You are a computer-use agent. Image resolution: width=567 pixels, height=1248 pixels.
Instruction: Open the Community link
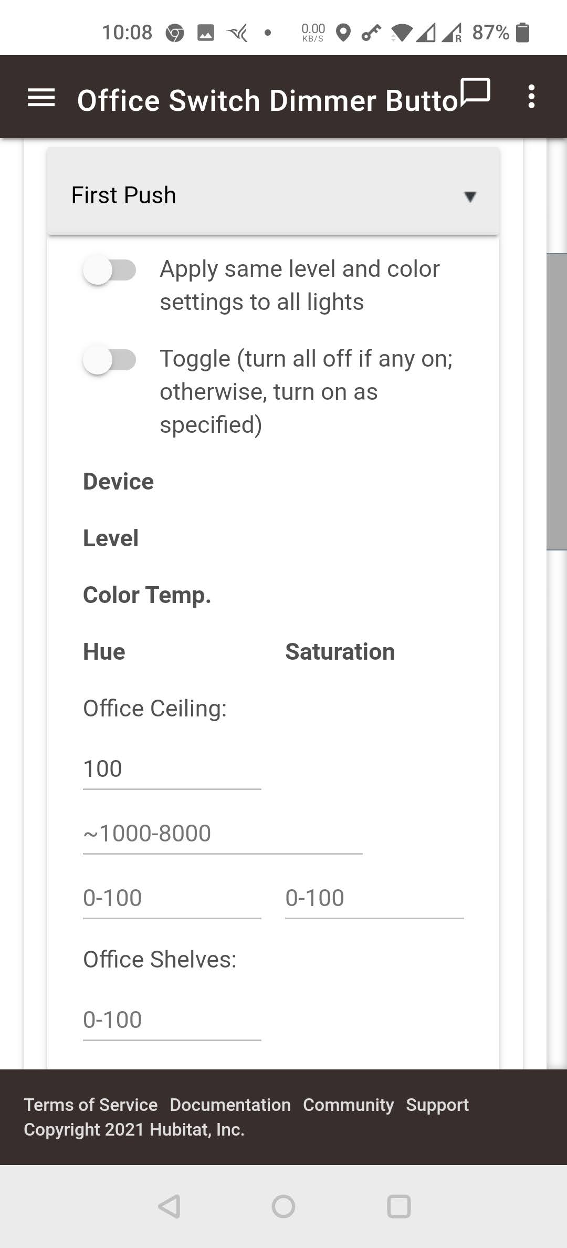click(348, 1105)
